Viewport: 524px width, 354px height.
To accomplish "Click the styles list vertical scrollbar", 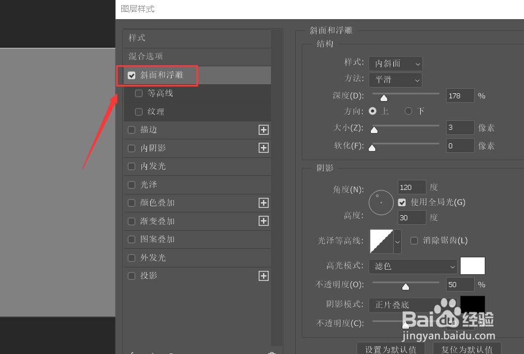I will [275, 187].
